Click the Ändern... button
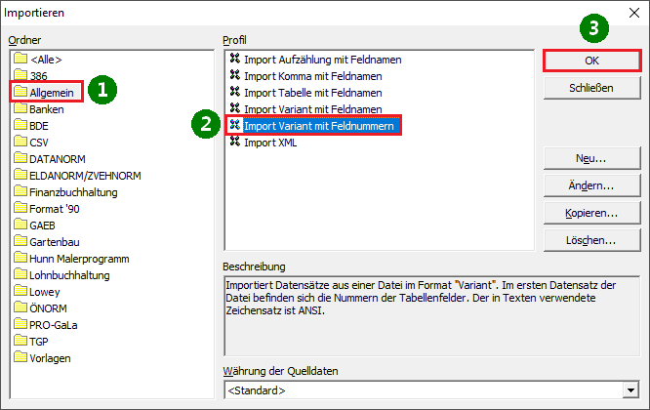This screenshot has height=410, width=650. click(591, 185)
